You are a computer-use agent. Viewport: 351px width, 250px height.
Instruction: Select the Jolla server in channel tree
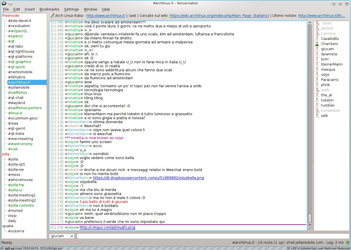click(x=6, y=154)
